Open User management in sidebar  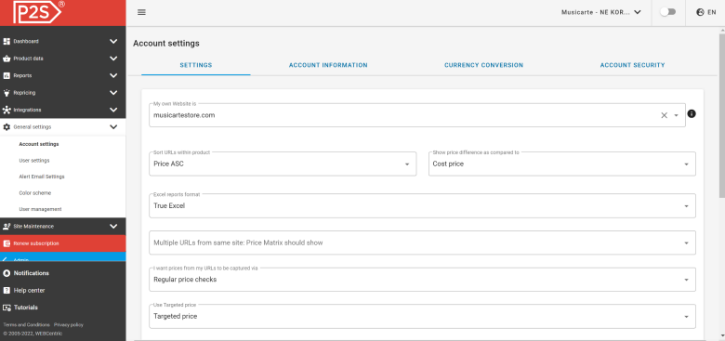(x=40, y=209)
